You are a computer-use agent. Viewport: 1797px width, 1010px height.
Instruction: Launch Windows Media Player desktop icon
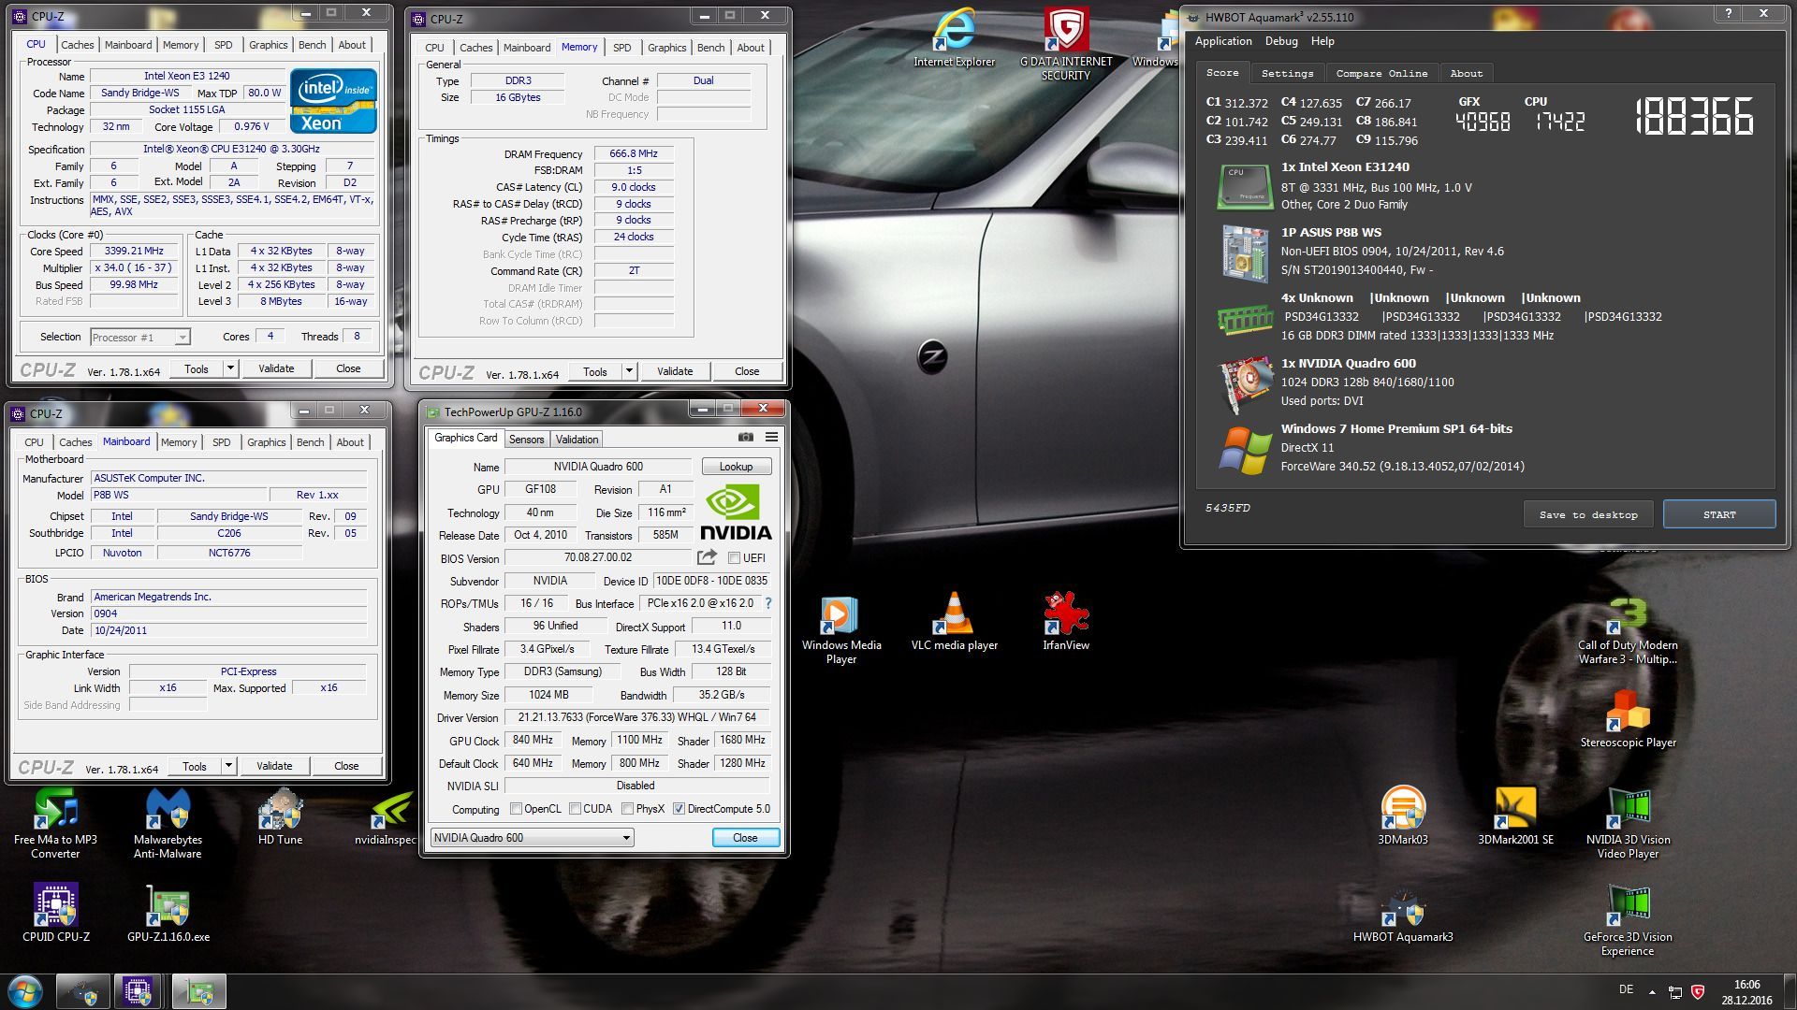point(840,629)
